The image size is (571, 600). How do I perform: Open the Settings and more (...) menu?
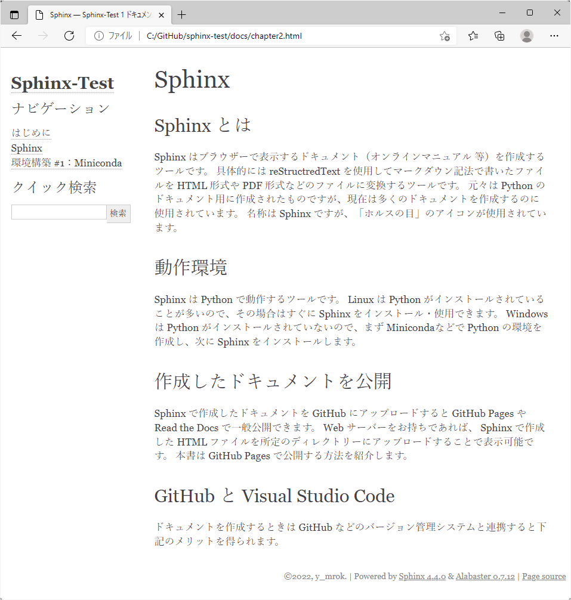click(x=554, y=36)
